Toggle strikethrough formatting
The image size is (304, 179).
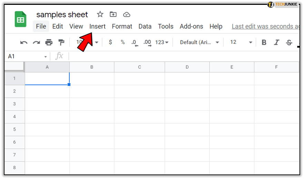[289, 42]
